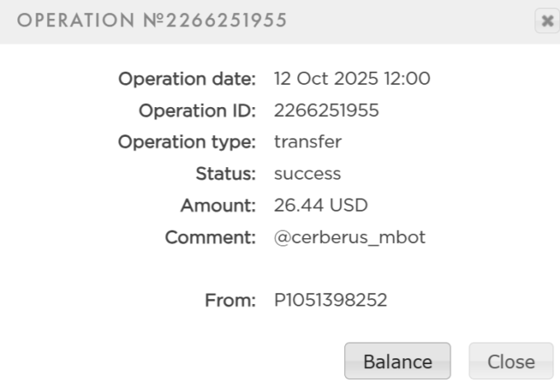Click the success status value
Screen dimensions: 560x388
pyautogui.click(x=307, y=174)
